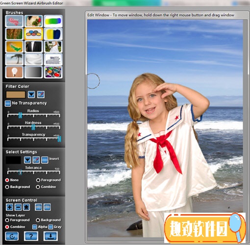Use the Select Settings eyedropper tool
Screen dimensions: 250x245
pos(36,160)
